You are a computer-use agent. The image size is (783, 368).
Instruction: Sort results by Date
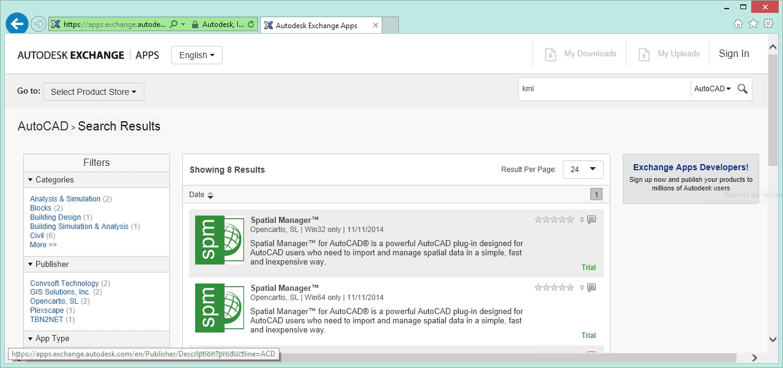[x=201, y=195]
